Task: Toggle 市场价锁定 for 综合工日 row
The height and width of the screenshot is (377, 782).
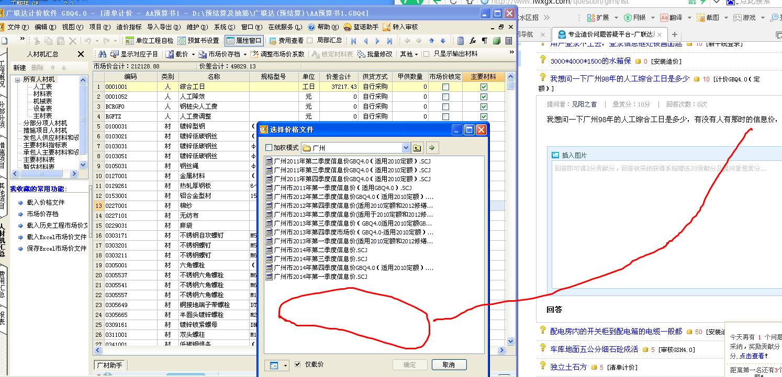Action: pos(445,87)
